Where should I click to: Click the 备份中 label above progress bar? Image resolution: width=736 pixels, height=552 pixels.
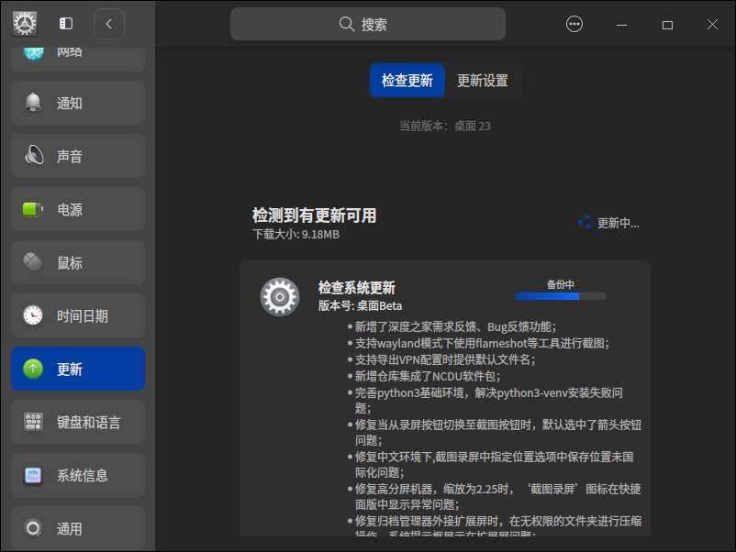[x=561, y=284]
